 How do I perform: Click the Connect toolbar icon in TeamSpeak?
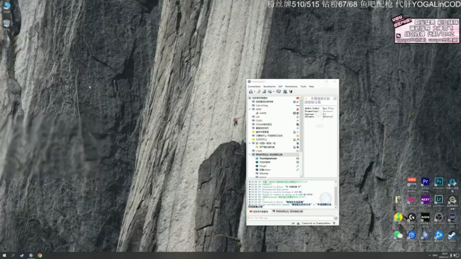pyautogui.click(x=251, y=92)
